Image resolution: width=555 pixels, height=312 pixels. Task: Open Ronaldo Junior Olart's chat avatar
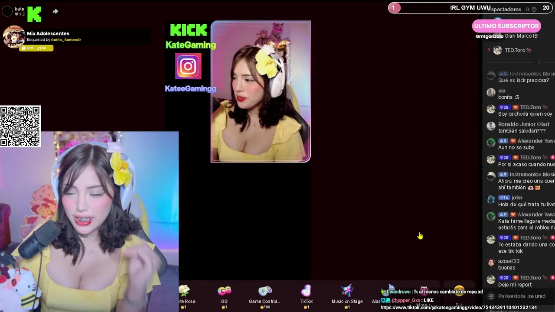(x=491, y=126)
